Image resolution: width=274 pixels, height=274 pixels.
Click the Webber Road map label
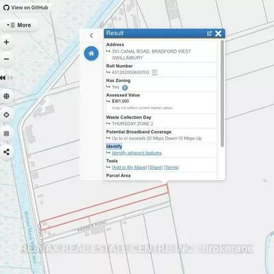click(92, 226)
